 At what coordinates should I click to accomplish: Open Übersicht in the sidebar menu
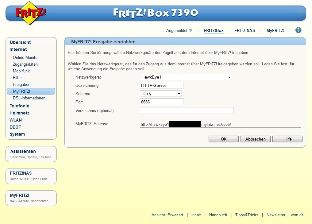click(x=20, y=42)
